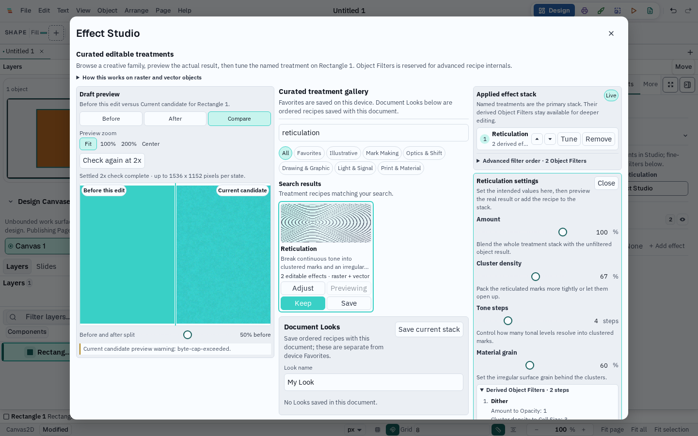Filter gallery by Optics & Shift
Image resolution: width=698 pixels, height=436 pixels.
(x=424, y=153)
